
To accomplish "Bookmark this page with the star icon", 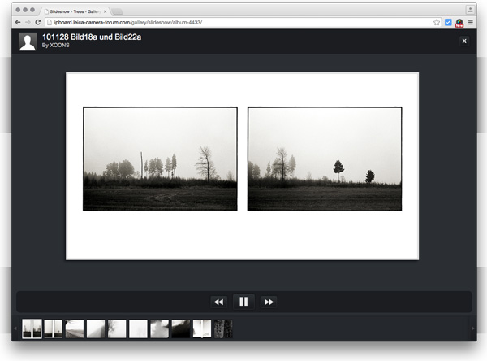I will click(x=437, y=22).
